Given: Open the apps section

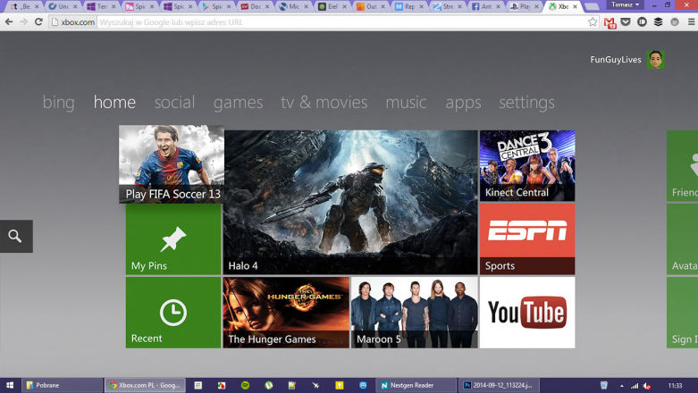Looking at the screenshot, I should [463, 103].
